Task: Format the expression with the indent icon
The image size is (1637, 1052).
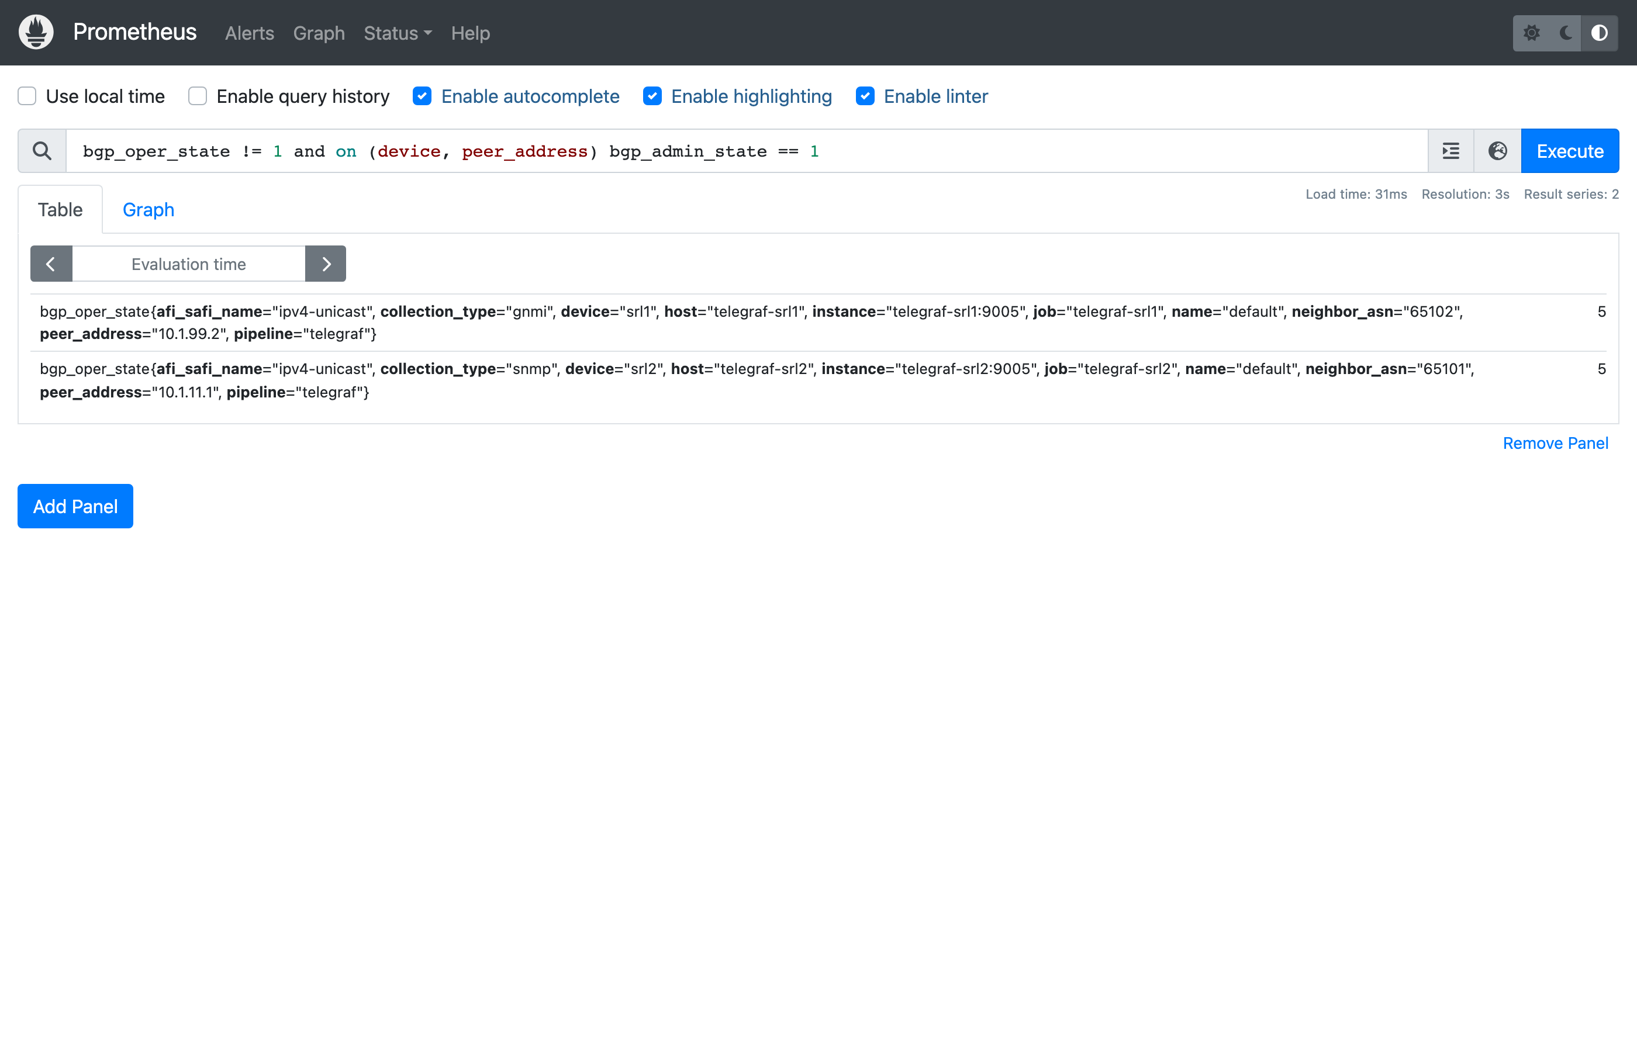Action: (x=1450, y=151)
